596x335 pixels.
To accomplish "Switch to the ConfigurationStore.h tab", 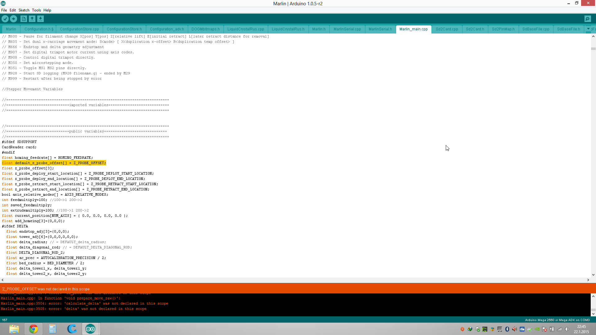I will pyautogui.click(x=124, y=29).
